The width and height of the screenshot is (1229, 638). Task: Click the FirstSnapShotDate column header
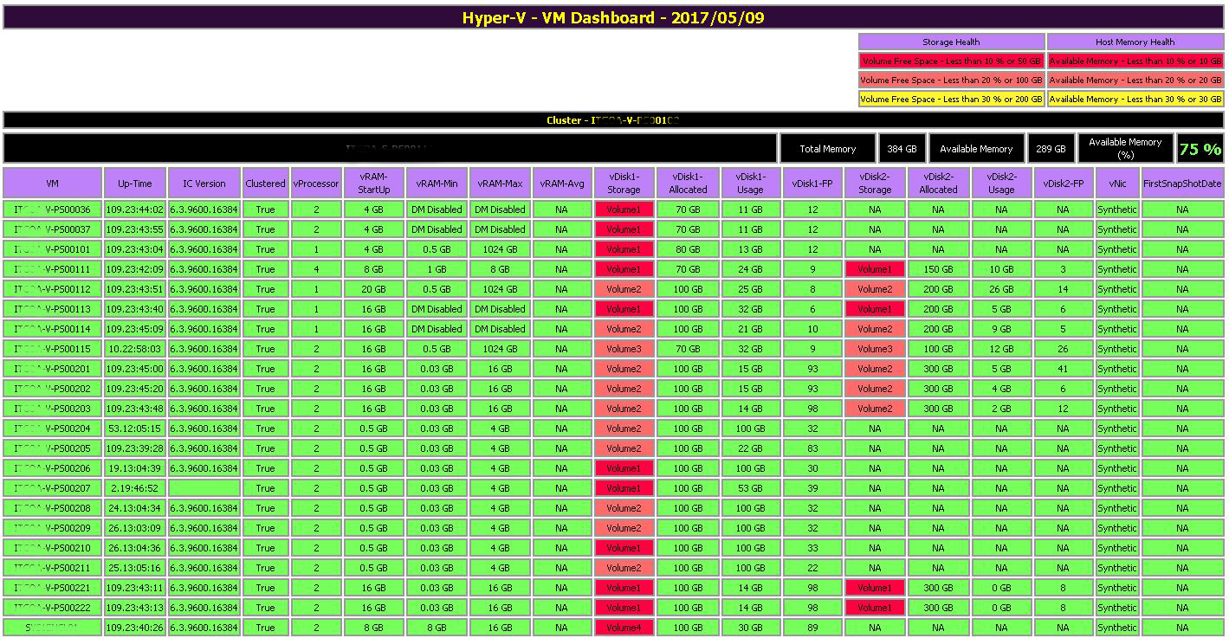pos(1182,184)
